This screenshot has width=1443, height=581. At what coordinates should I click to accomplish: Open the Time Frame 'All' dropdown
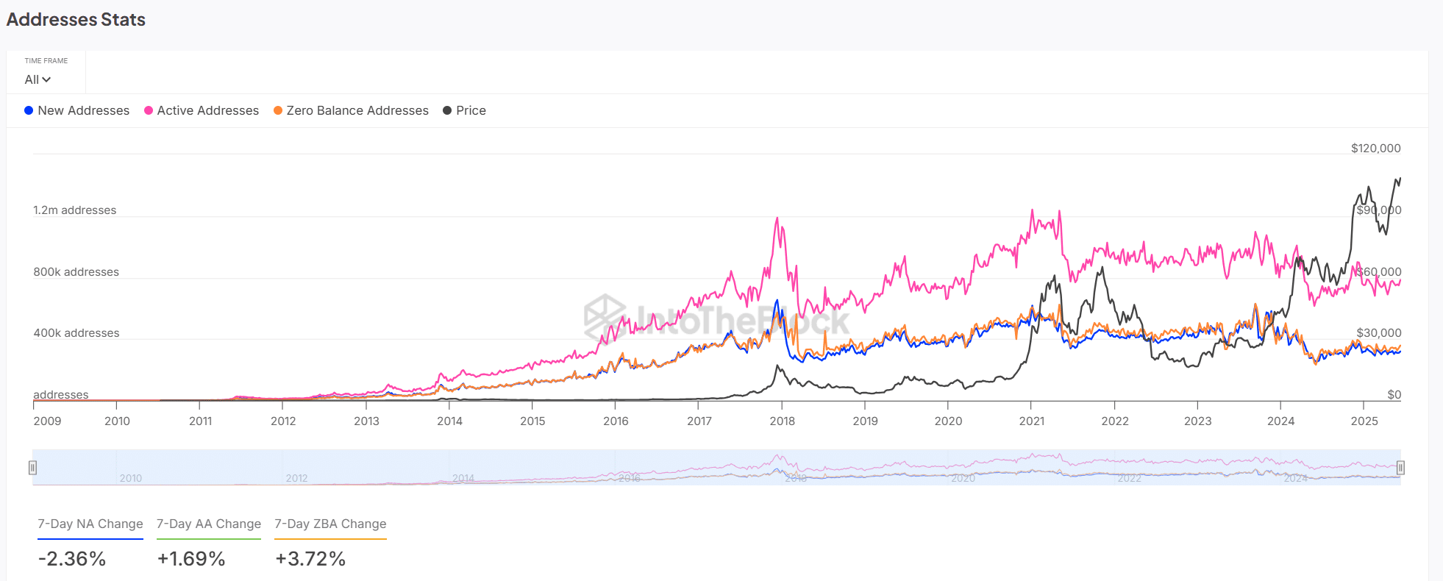click(x=32, y=79)
